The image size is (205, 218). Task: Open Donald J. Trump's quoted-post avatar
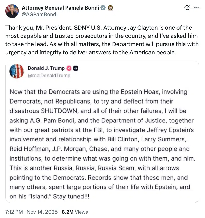[16, 71]
